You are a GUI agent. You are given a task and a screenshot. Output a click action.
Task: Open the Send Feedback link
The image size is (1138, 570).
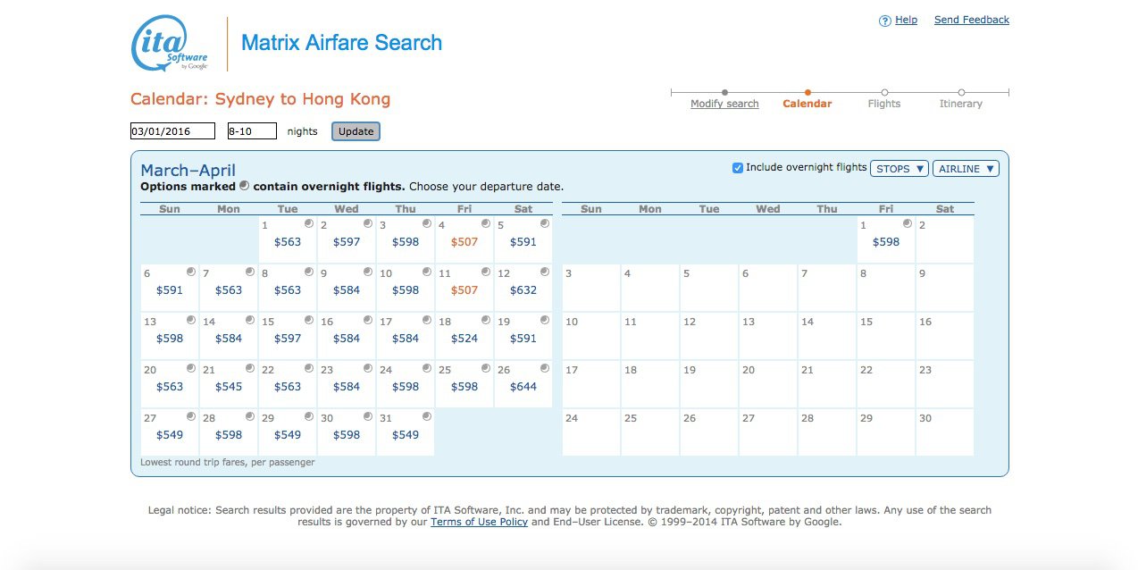pos(972,20)
